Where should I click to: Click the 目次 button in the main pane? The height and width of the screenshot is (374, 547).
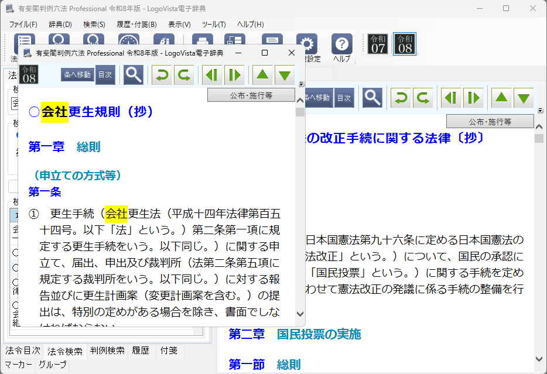point(344,98)
